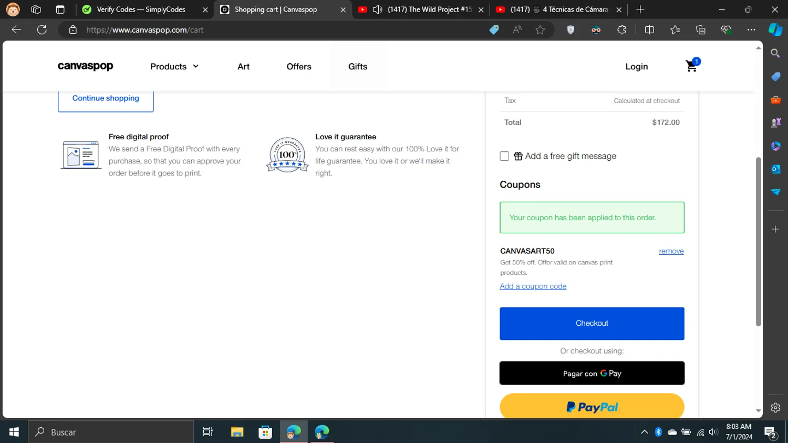The width and height of the screenshot is (788, 443).
Task: Pay with the Google Pay button
Action: 592,373
